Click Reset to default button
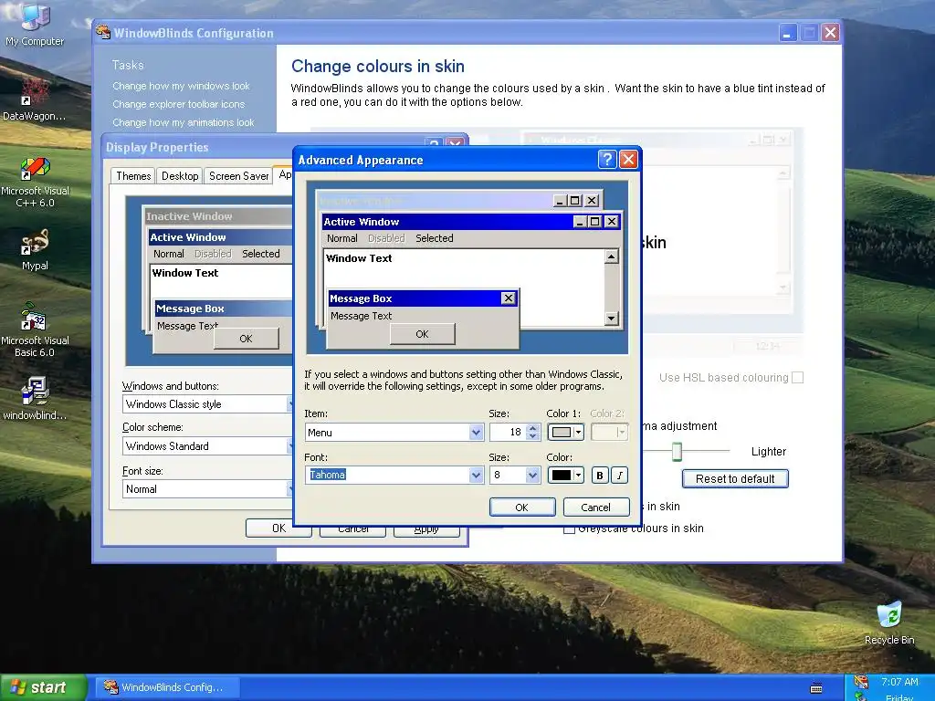Image resolution: width=935 pixels, height=701 pixels. point(735,478)
